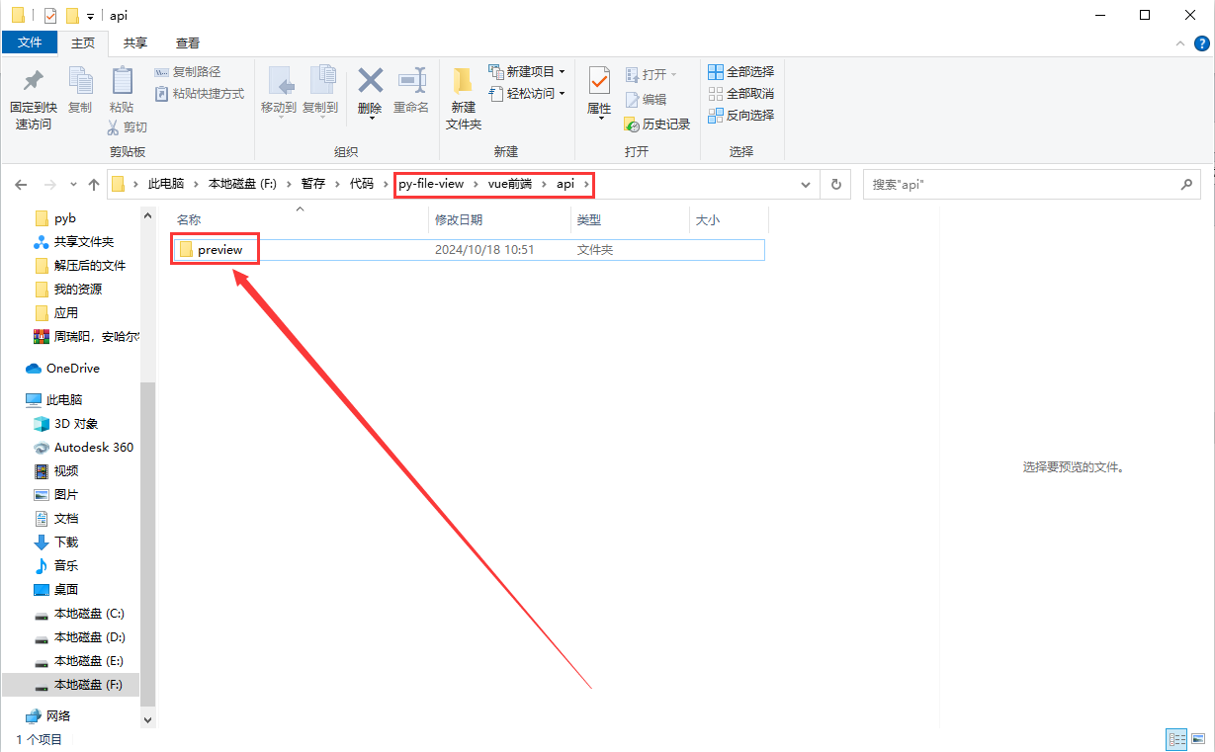Click the Paste (粘贴) clipboard icon
Screen dimensions: 1215x752
[122, 80]
